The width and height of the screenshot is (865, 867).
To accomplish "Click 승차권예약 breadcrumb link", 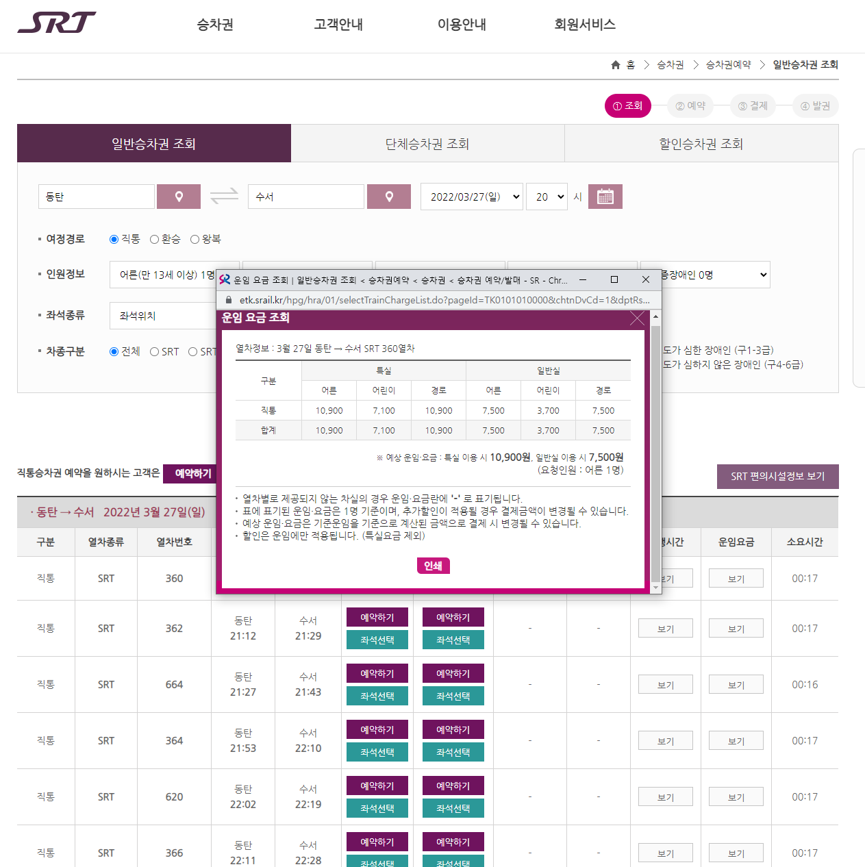I will pos(728,64).
